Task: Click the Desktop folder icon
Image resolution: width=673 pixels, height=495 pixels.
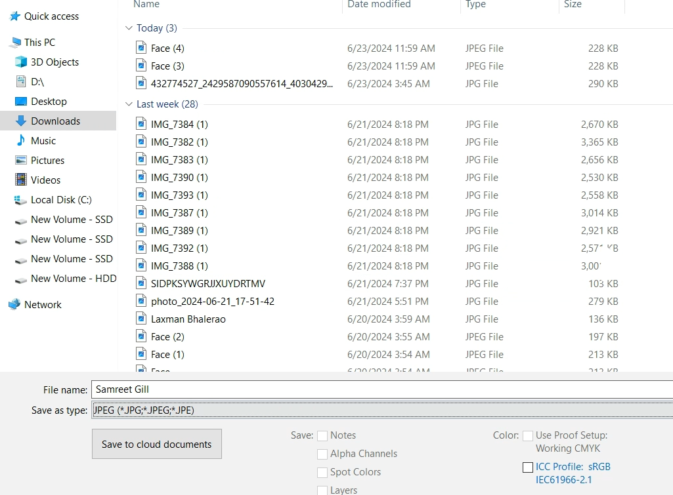Action: (20, 102)
